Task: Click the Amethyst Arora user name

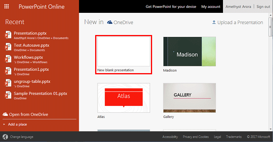Action: (x=238, y=7)
